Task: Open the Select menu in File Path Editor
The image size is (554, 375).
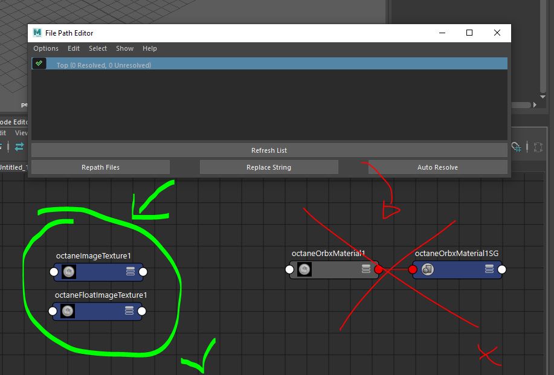Action: [97, 48]
